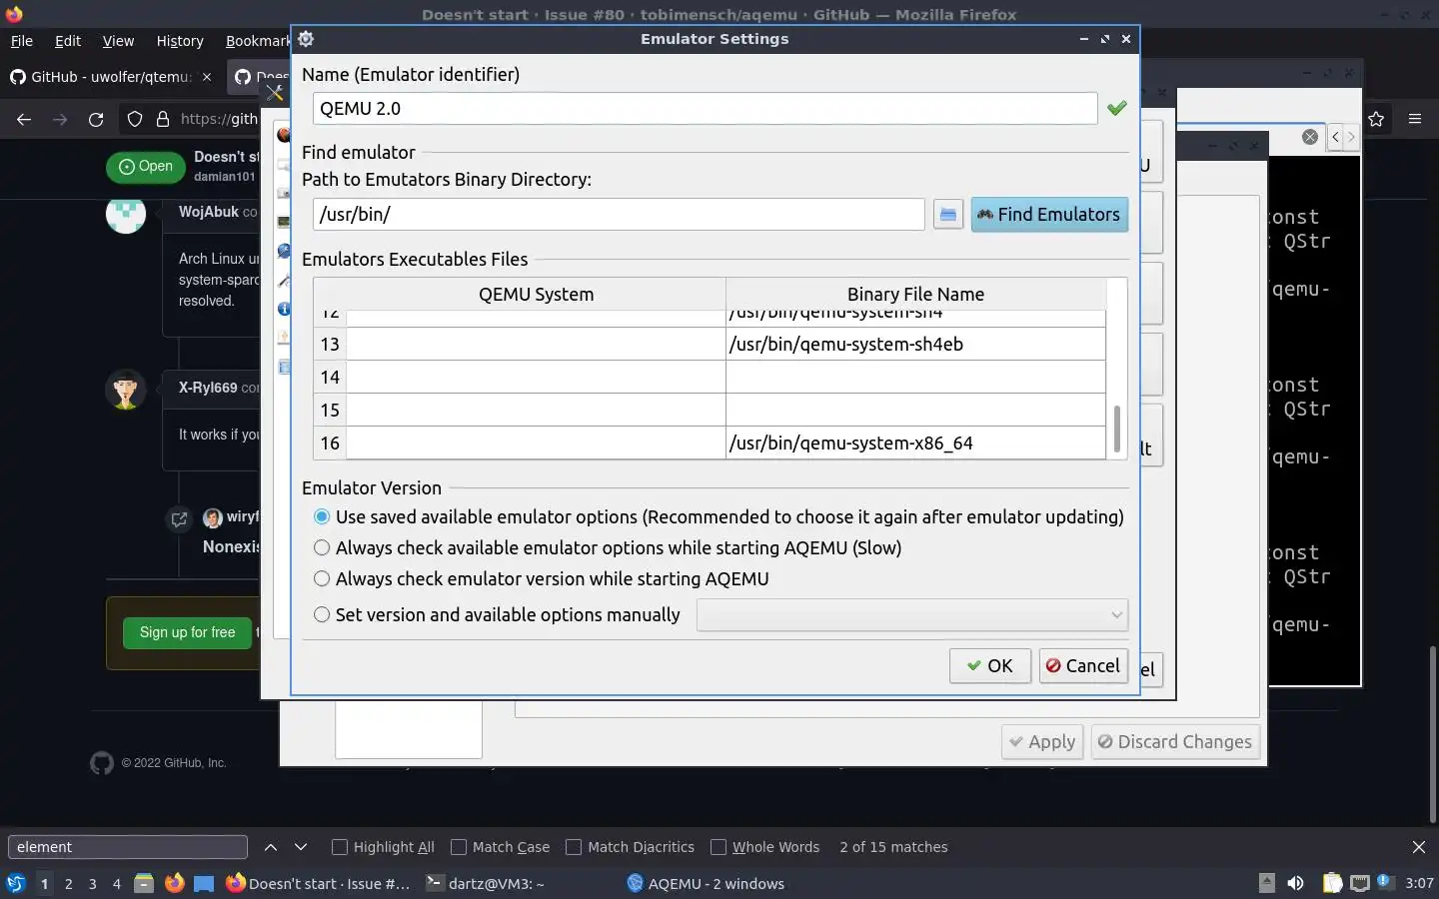
Task: Click the find bar search field
Action: tap(127, 847)
